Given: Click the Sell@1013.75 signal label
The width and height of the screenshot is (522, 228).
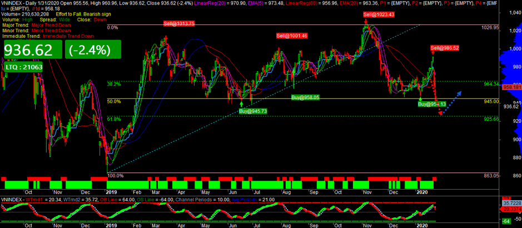Looking at the screenshot, I should pyautogui.click(x=178, y=23).
